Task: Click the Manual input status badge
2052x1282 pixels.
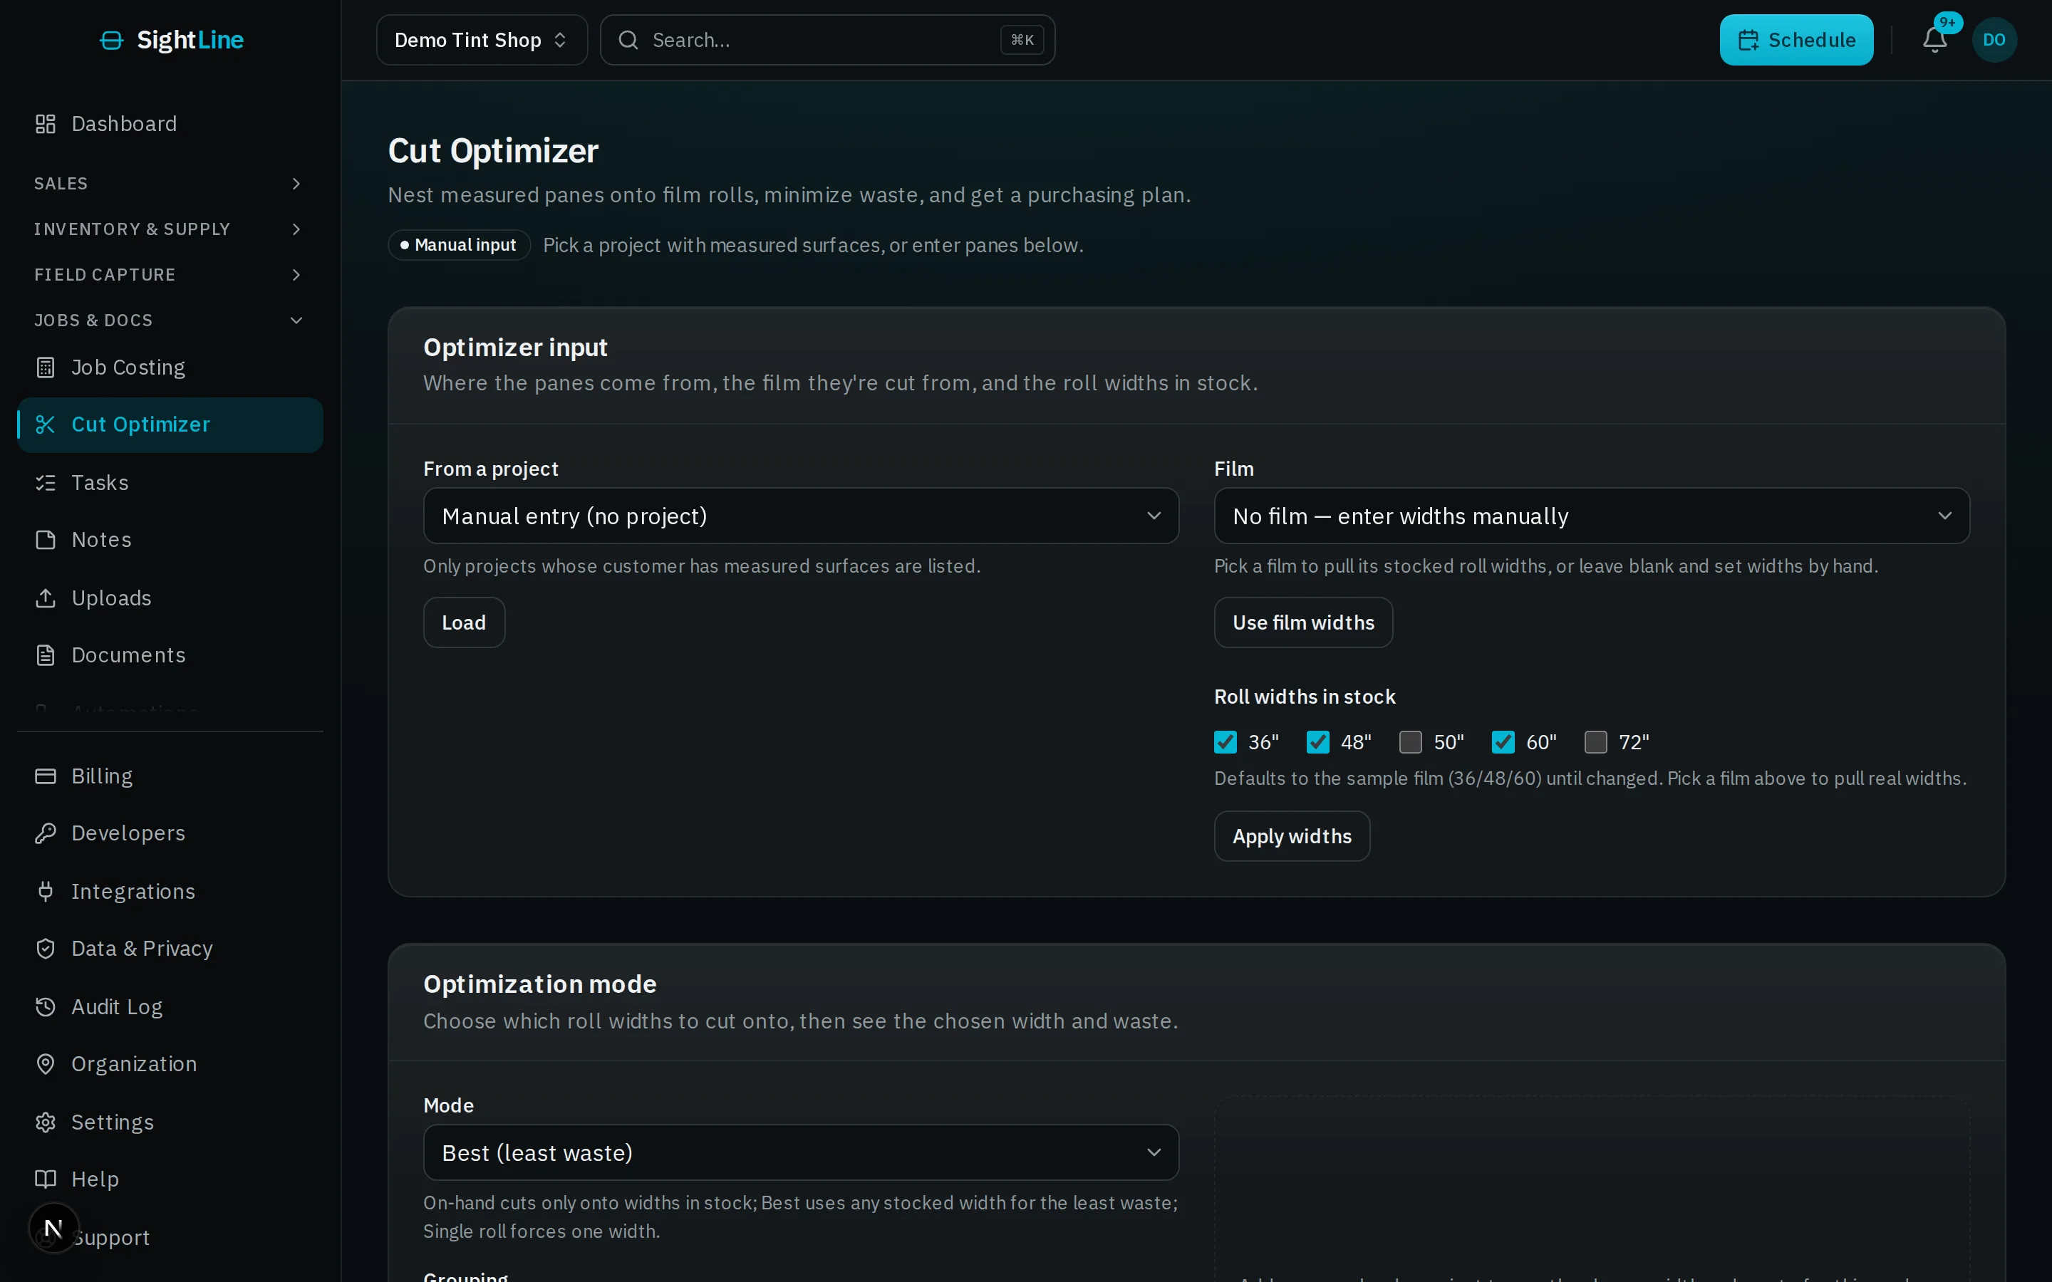Action: 459,245
